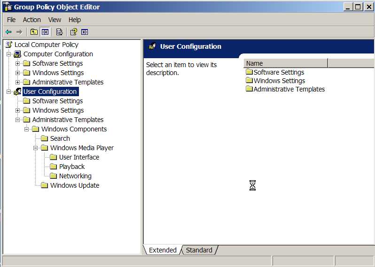
Task: Click the Networking folder icon
Action: [x=53, y=176]
